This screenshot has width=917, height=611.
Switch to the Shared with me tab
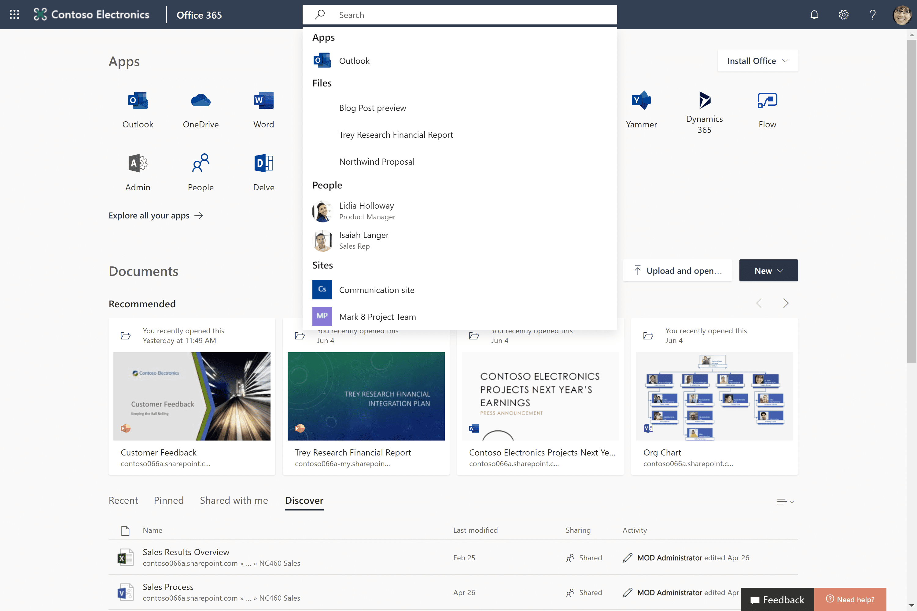coord(234,500)
